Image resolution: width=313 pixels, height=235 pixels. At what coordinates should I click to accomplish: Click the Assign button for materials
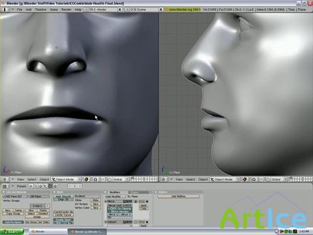pos(37,217)
